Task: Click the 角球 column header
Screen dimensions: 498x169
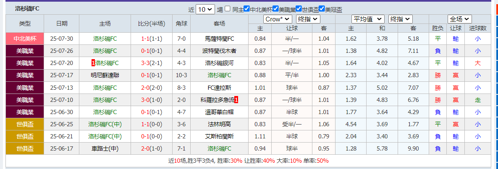Action: pyautogui.click(x=182, y=23)
